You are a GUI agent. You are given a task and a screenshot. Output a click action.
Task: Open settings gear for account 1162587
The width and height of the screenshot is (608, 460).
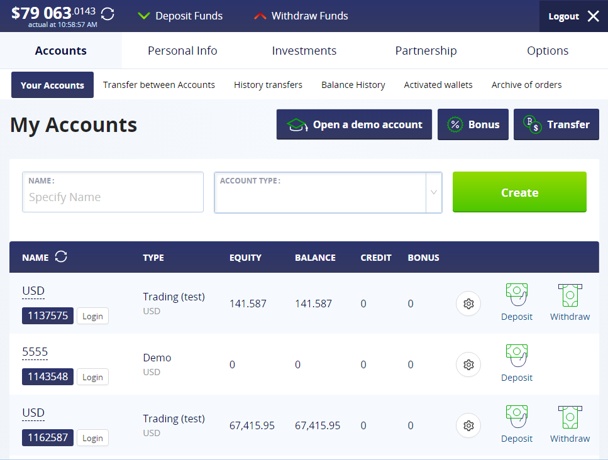coord(468,425)
